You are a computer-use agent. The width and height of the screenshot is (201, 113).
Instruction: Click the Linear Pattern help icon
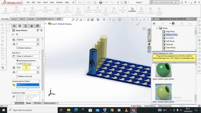click(x=41, y=30)
